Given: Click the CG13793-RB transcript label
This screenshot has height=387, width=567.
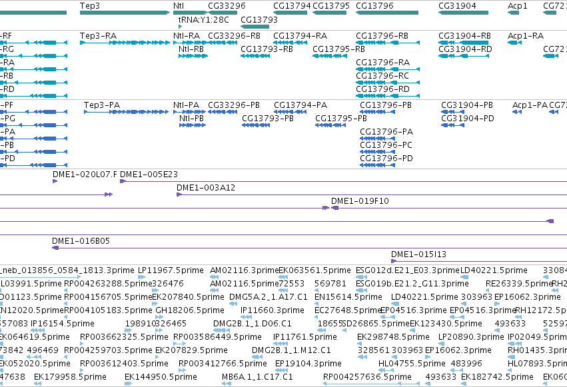Looking at the screenshot, I should pyautogui.click(x=267, y=49).
